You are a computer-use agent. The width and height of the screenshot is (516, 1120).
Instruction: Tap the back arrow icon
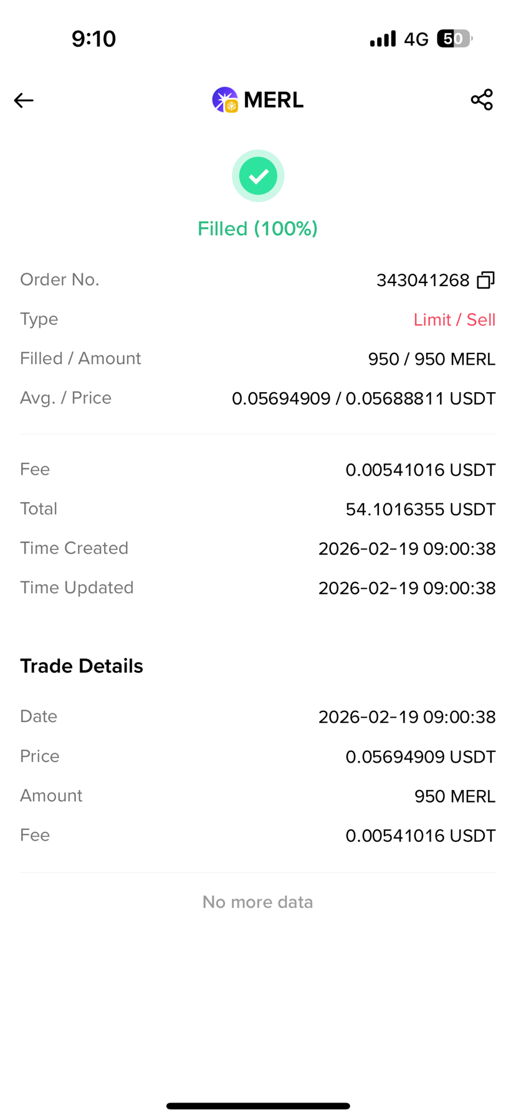coord(24,100)
